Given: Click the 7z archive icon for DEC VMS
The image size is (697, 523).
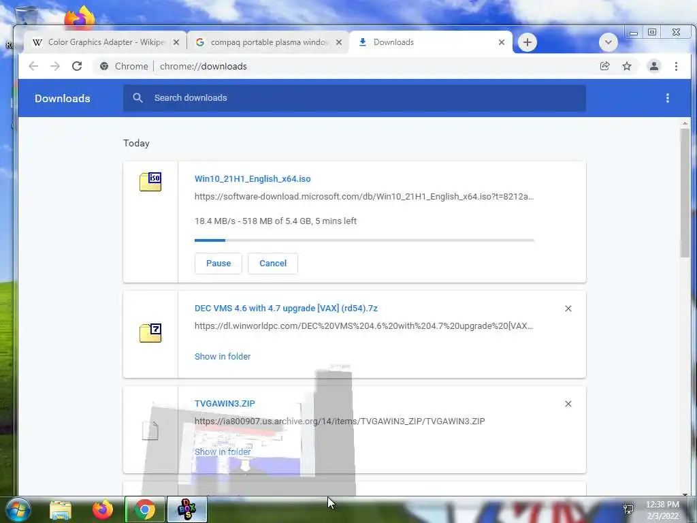Looking at the screenshot, I should (x=150, y=332).
